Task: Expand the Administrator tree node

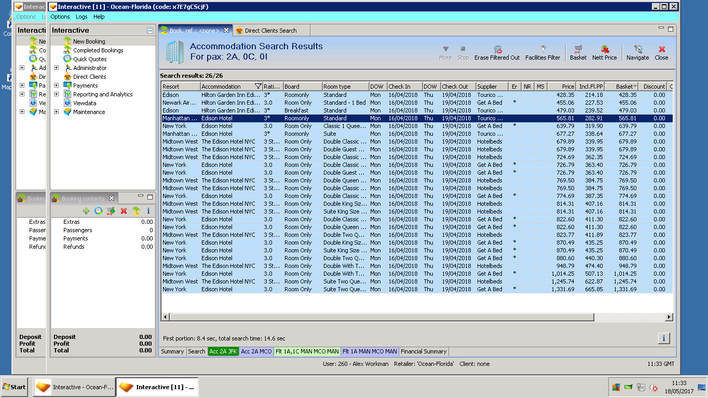Action: pyautogui.click(x=56, y=68)
